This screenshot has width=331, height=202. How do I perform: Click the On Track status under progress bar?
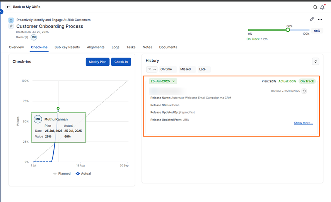253,39
